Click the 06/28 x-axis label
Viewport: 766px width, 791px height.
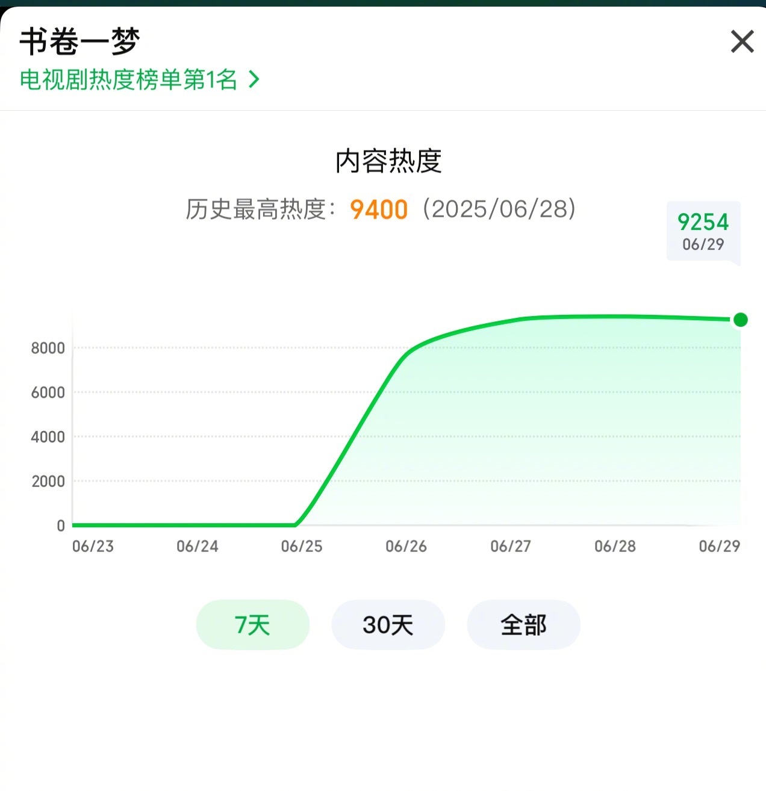(x=615, y=547)
